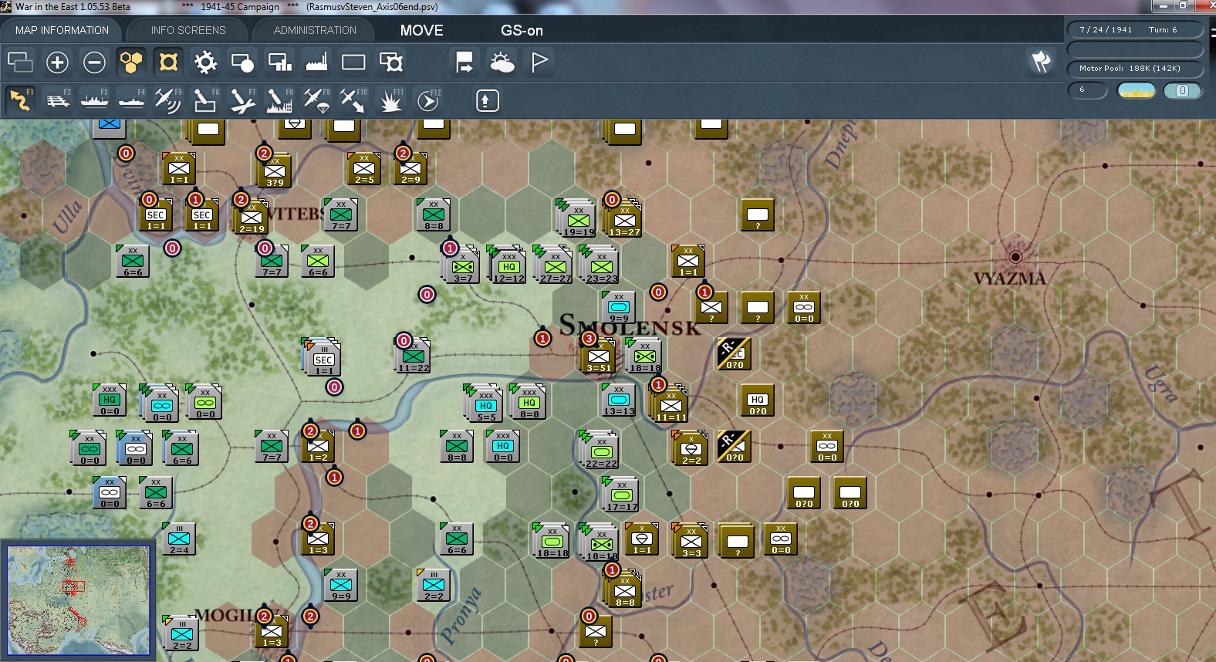This screenshot has height=662, width=1216.
Task: Select the German unit labeled 3=7
Action: pyautogui.click(x=462, y=265)
